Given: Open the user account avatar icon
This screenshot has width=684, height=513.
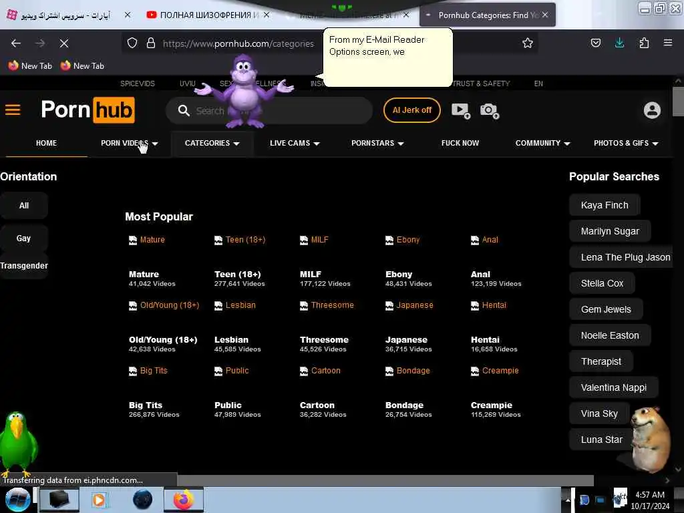Looking at the screenshot, I should click(652, 110).
